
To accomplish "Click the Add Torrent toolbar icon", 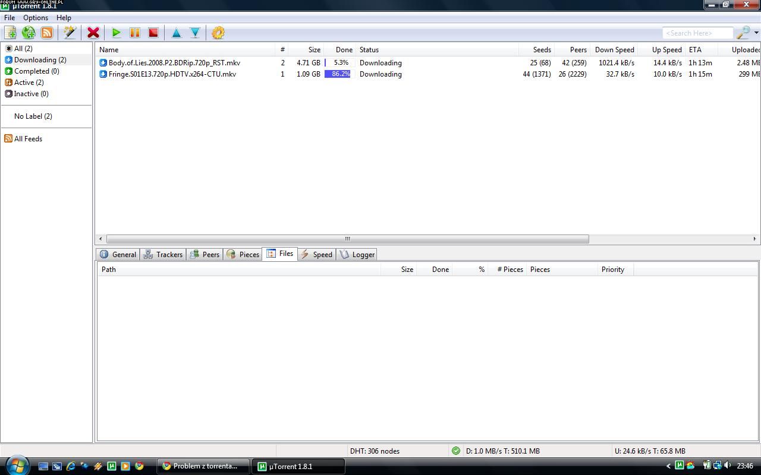I will (10, 33).
